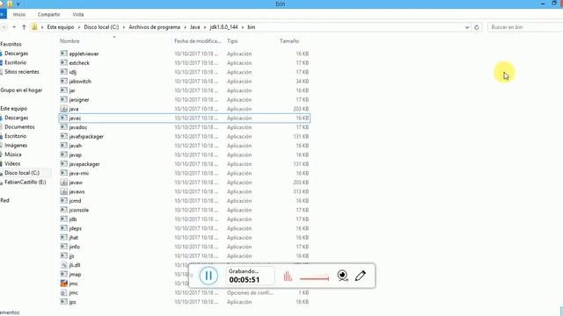Click the jabswitch file icon
Viewport: 563px width, 316px height.
tap(64, 81)
